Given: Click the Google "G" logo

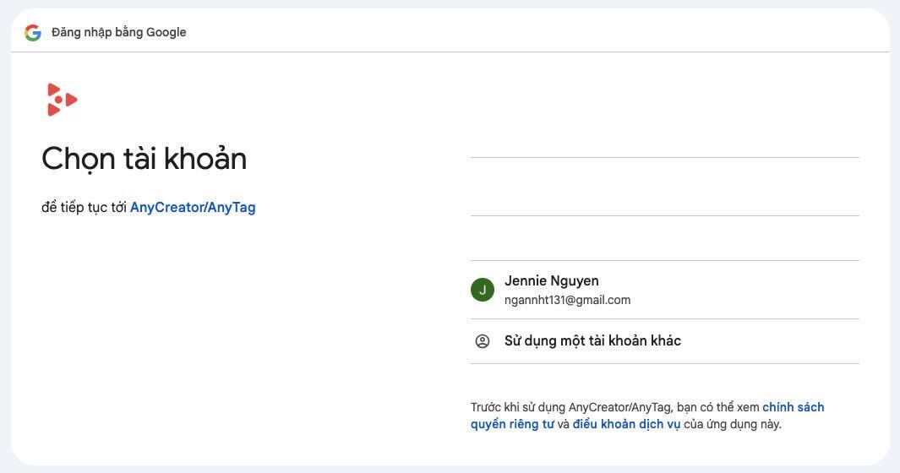Looking at the screenshot, I should click(x=33, y=33).
